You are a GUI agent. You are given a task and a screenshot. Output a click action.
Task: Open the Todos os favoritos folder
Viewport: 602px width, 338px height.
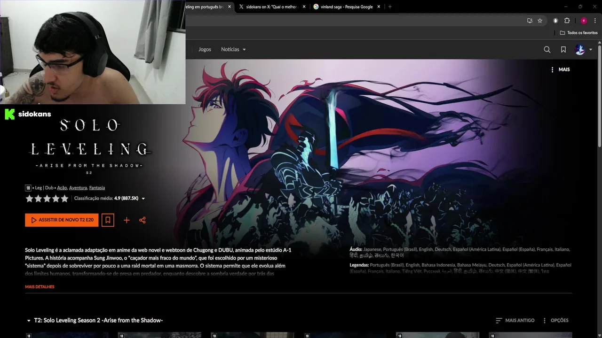point(578,33)
